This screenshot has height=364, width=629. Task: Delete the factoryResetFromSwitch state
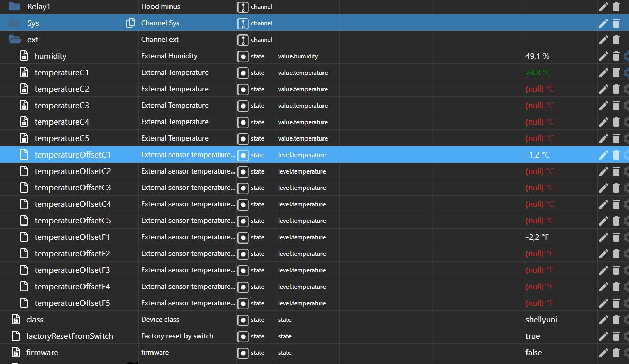pos(616,336)
